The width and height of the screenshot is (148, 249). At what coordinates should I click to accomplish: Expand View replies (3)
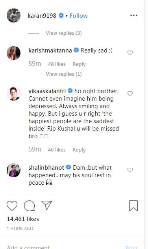[x=64, y=33]
